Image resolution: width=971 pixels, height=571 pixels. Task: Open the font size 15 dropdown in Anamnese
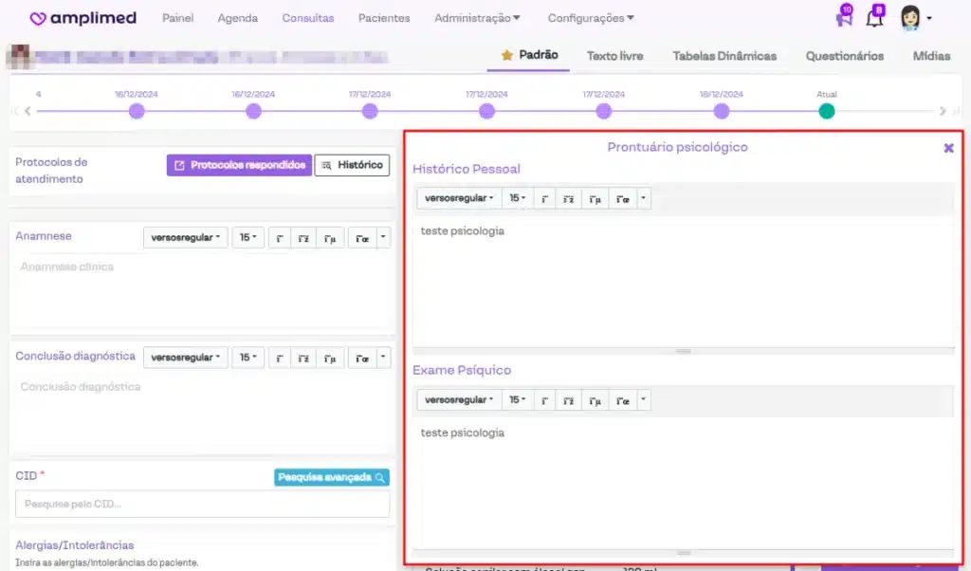tap(247, 237)
